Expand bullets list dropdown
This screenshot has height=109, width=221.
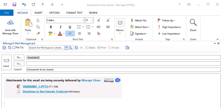pyautogui.click(x=83, y=27)
